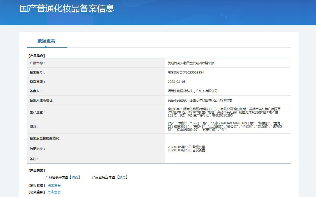Select filing number 粤G妆网备字2023069954

tap(186, 72)
